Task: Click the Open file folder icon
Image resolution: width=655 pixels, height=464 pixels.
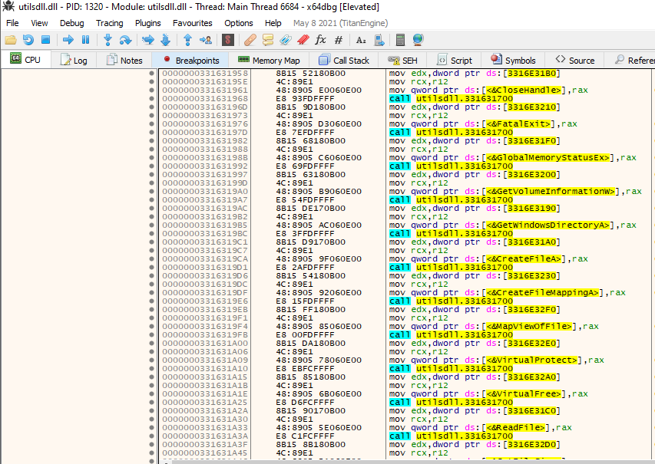Action: pos(11,40)
